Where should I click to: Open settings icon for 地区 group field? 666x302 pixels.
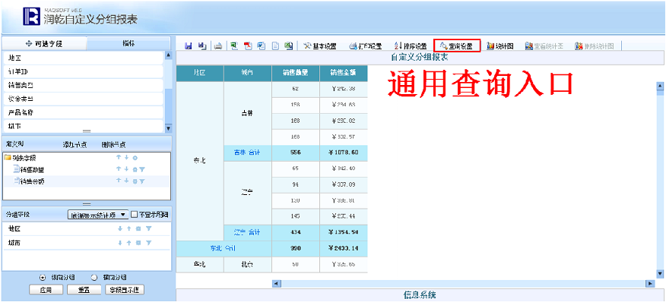(138, 228)
